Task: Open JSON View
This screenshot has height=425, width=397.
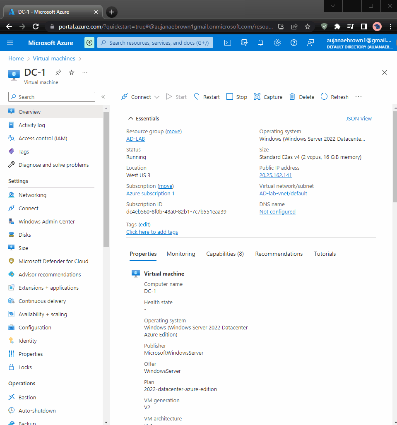Action: 359,118
